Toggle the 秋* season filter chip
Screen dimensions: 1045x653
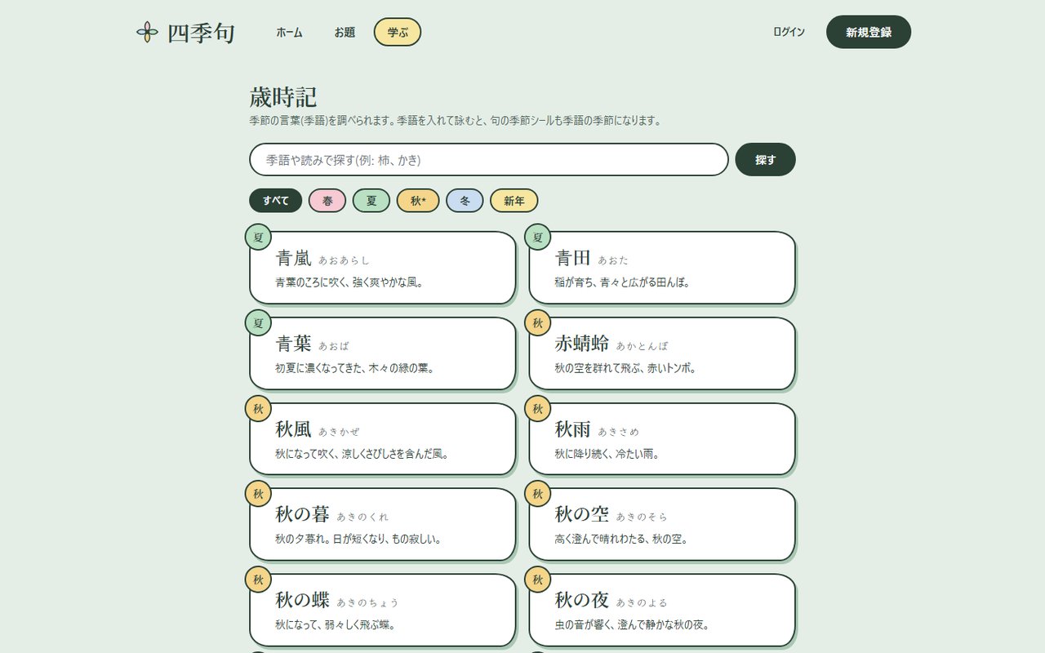[x=418, y=201]
